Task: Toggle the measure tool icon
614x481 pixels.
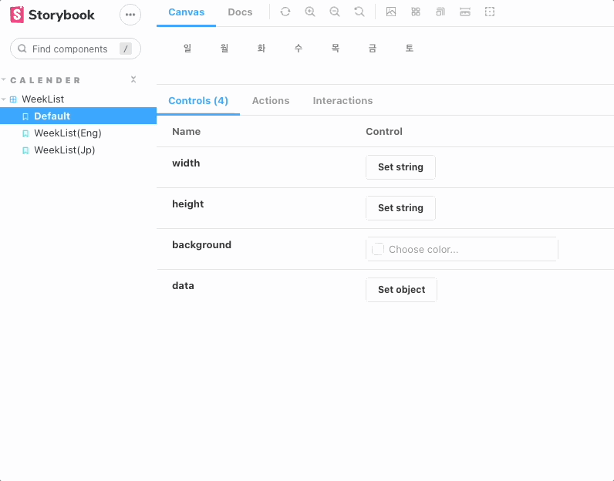Action: pos(465,12)
